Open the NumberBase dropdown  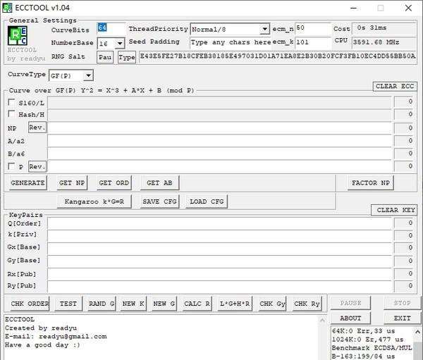pos(120,43)
